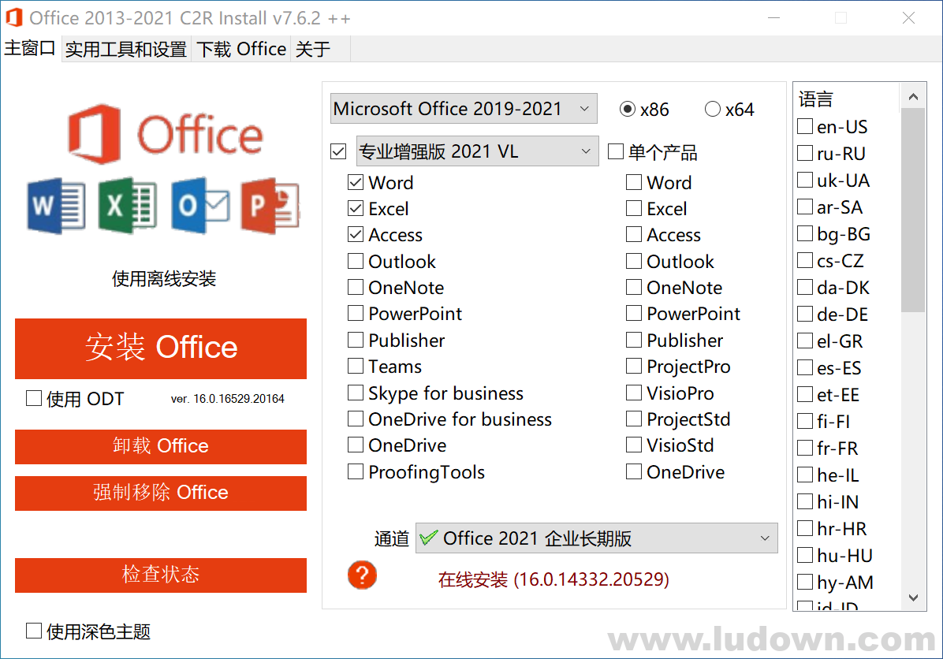
Task: Check the fr-FR language checkbox
Action: 805,448
